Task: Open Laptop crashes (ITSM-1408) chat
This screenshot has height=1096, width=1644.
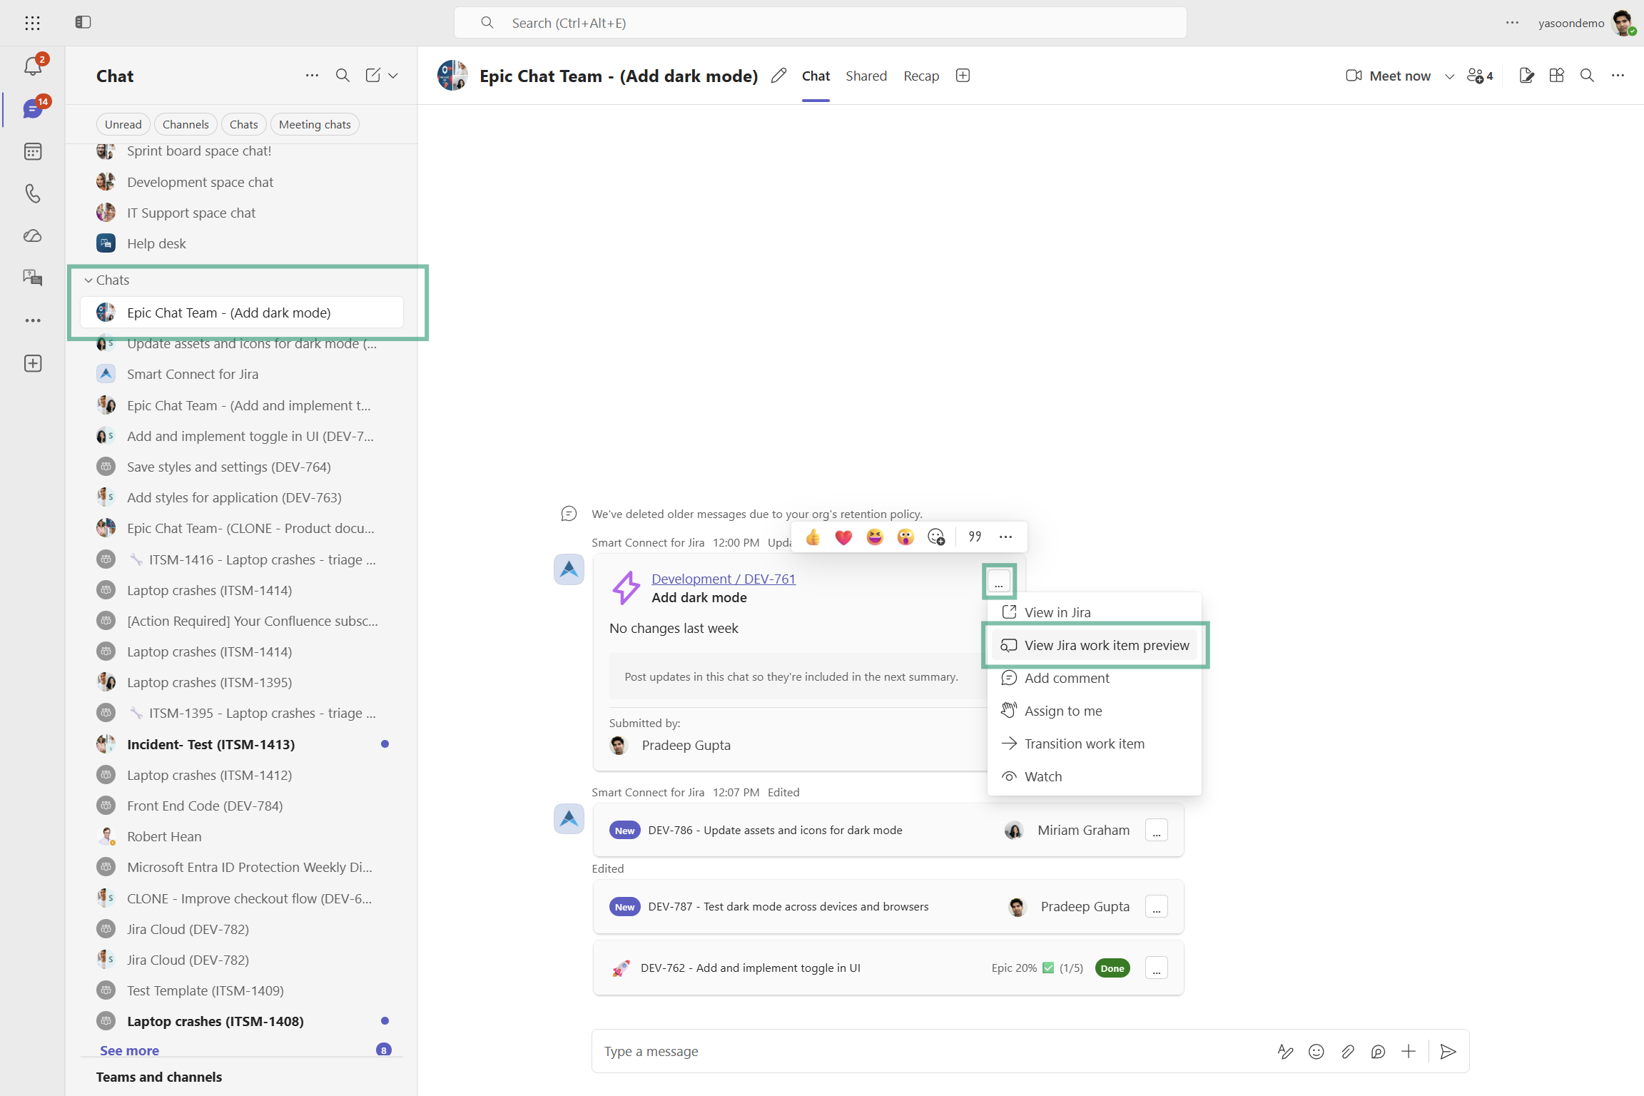Action: [x=243, y=1021]
